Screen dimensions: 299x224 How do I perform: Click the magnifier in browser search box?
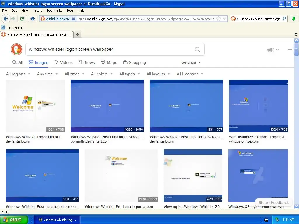pos(284,19)
